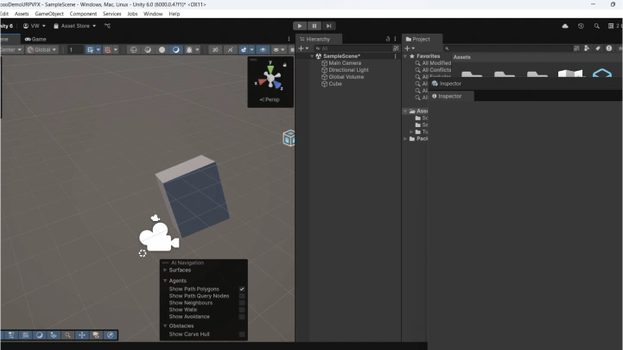Image resolution: width=623 pixels, height=350 pixels.
Task: Pause the editor with the Pause button
Action: 315,26
